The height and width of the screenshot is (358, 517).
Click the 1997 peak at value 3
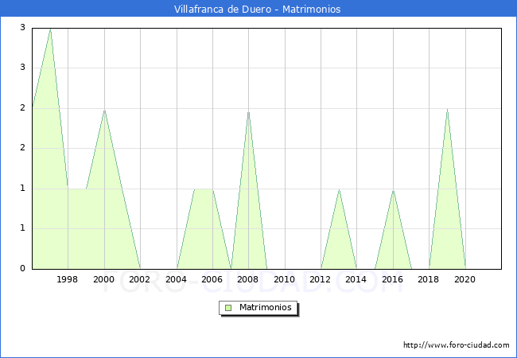point(50,29)
